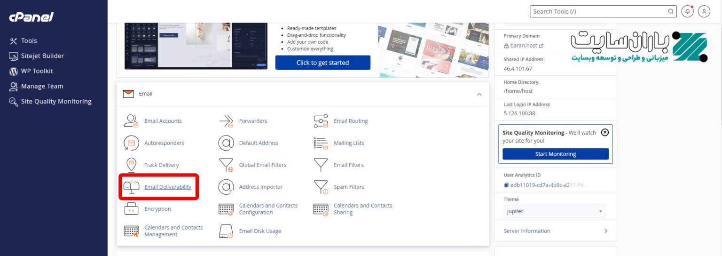The width and height of the screenshot is (722, 256).
Task: Expand the Server Information arrow
Action: click(x=605, y=231)
